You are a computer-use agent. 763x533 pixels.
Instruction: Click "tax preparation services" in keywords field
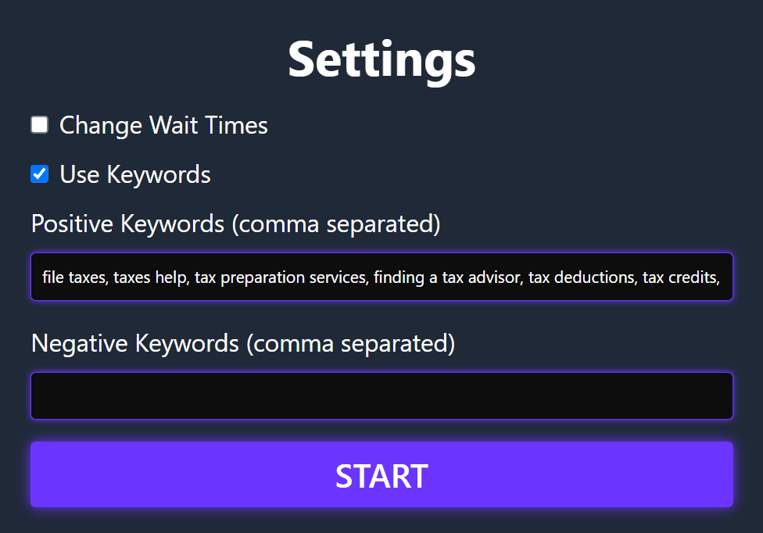pos(280,277)
